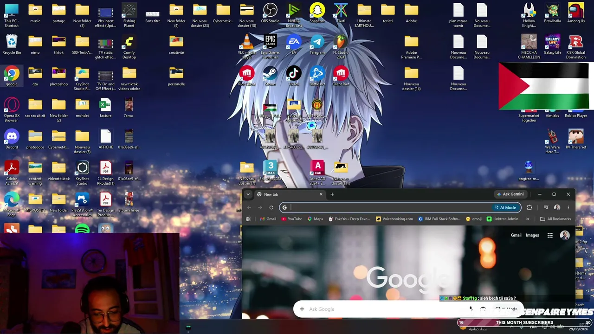Open the YouTube bookmark
Screen dimensions: 594x334
click(292, 219)
